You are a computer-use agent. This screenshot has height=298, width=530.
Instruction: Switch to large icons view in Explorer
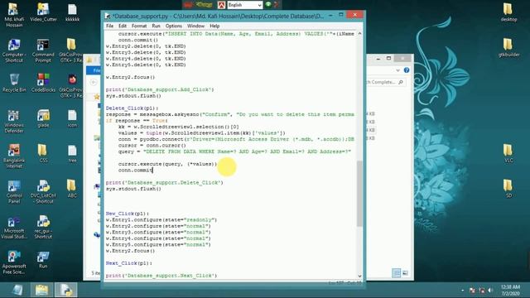point(405,272)
